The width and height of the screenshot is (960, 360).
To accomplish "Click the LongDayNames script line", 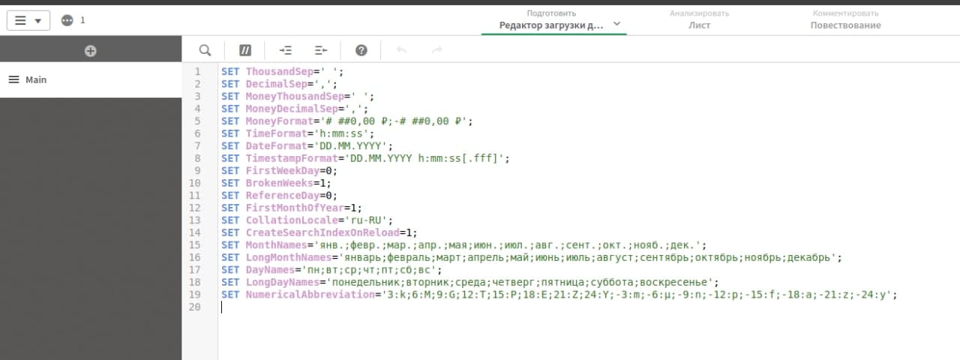I will coord(470,282).
